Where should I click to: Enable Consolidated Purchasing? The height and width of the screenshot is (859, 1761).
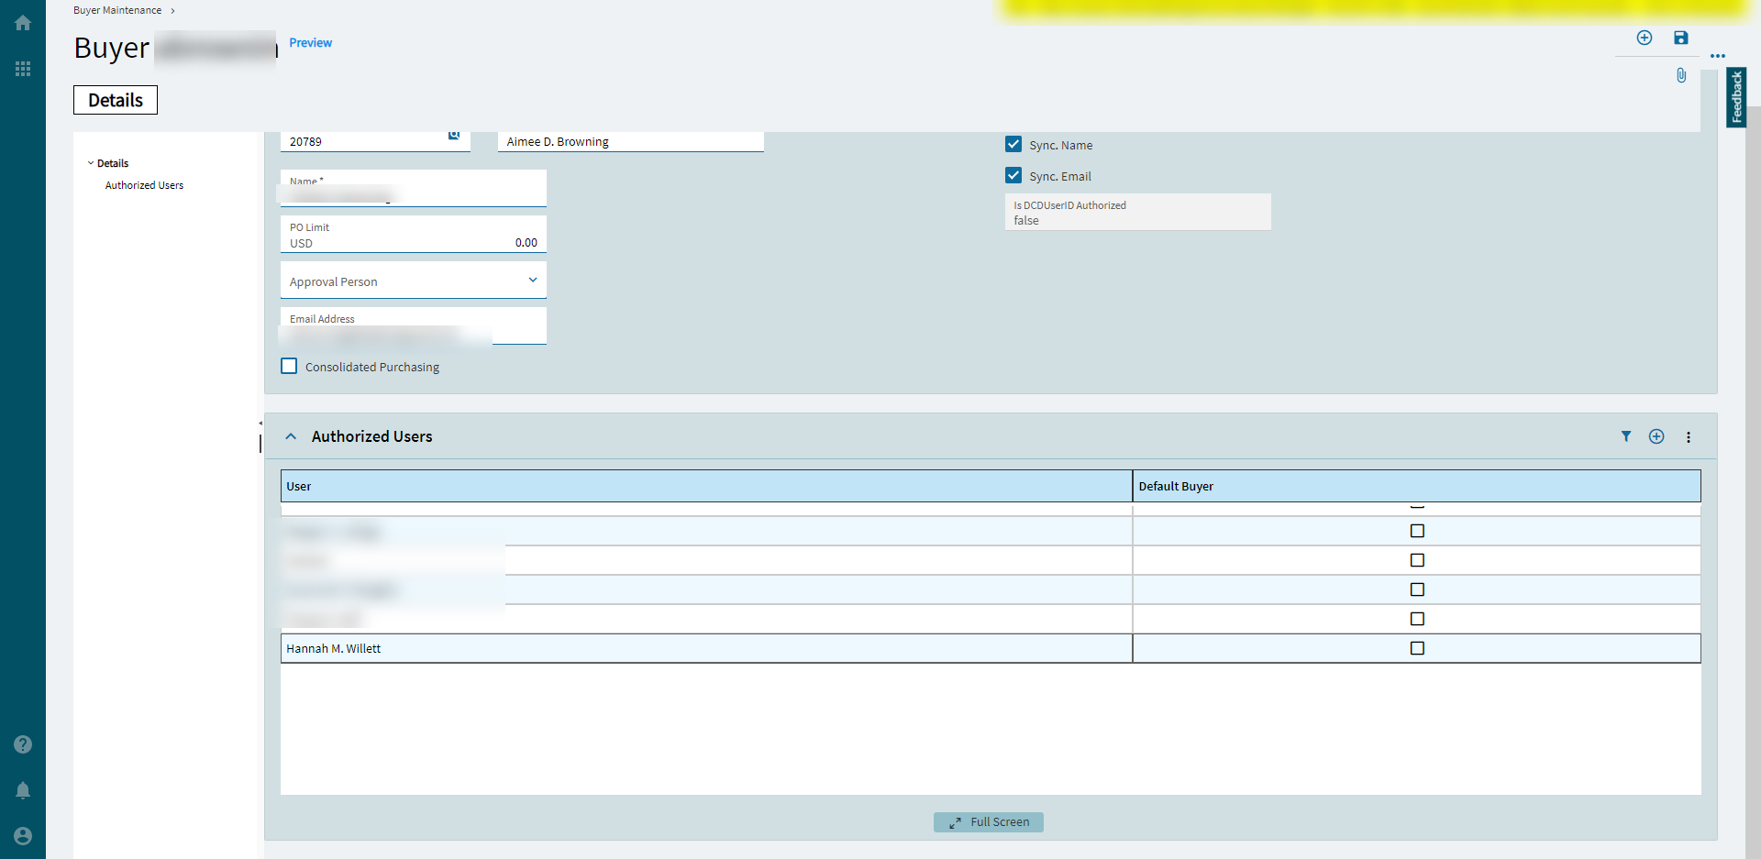tap(289, 366)
